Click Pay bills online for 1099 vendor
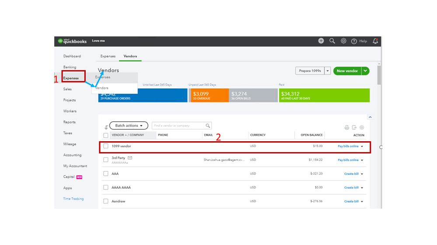The width and height of the screenshot is (437, 245). [348, 146]
